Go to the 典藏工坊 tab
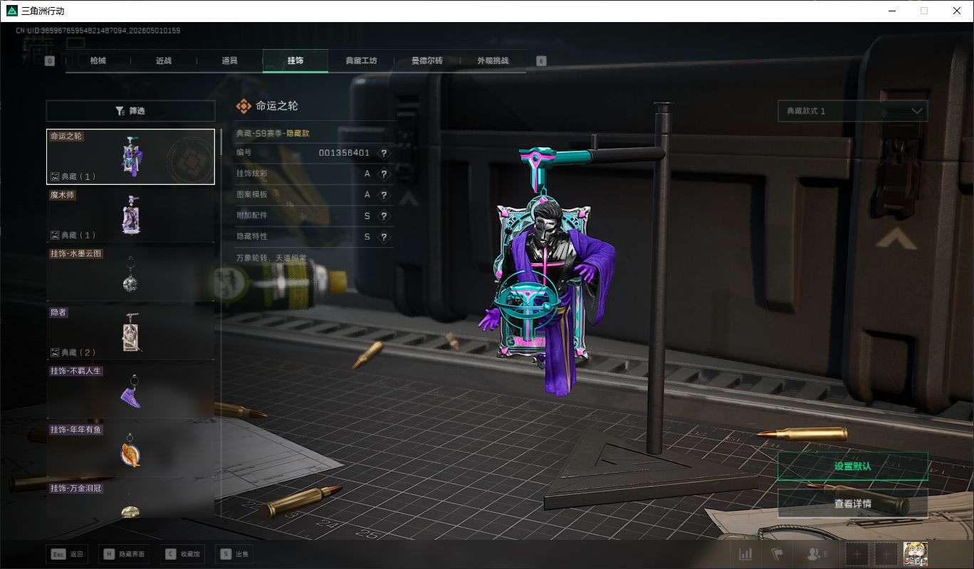974x569 pixels. 361,61
